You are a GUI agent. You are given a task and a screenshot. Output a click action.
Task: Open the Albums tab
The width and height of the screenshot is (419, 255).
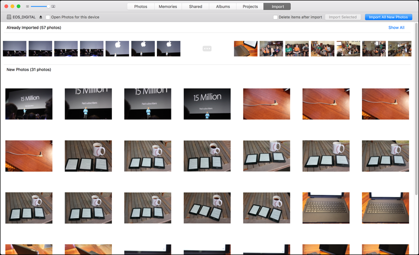click(223, 7)
